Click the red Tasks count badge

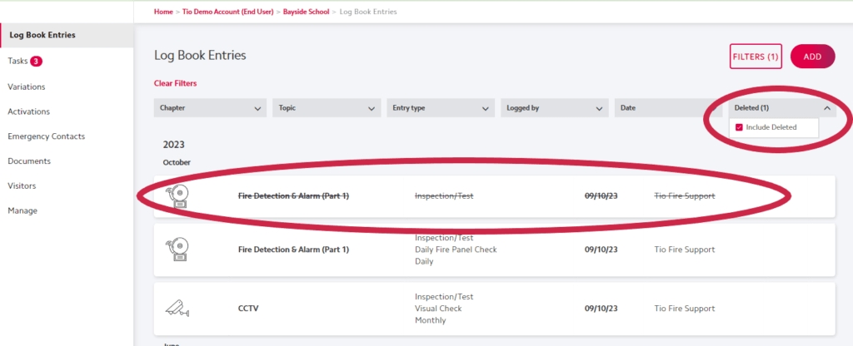[37, 61]
